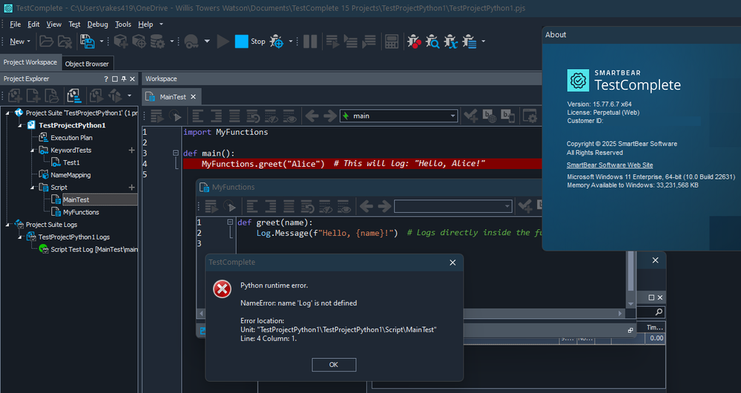
Task: Click the Record test icon in the toolbar
Action: coord(191,42)
